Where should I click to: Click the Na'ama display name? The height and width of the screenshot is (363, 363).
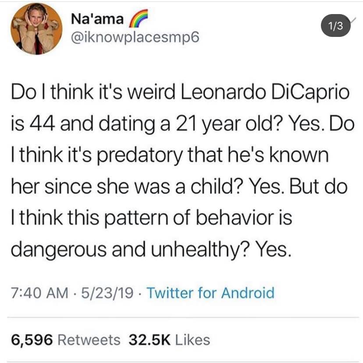click(97, 19)
